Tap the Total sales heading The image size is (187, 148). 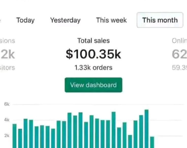[93, 41]
